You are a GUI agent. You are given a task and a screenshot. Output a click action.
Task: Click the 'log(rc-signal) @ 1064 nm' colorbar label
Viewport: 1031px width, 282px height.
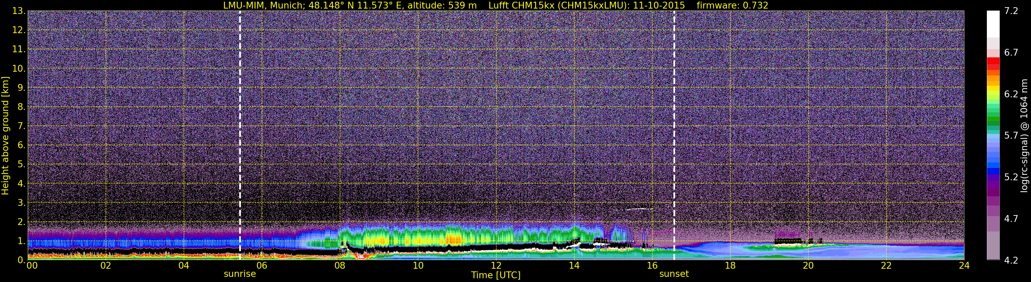(1025, 136)
